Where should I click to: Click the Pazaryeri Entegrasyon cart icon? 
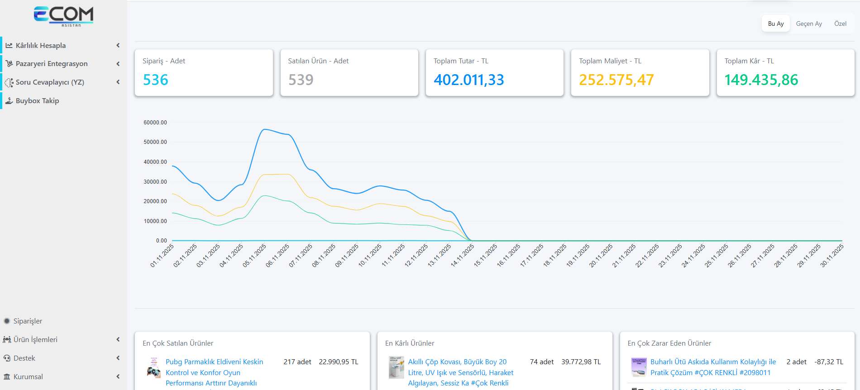point(9,64)
